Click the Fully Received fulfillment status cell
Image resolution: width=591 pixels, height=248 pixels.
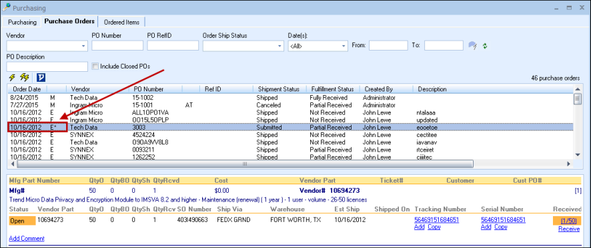328,97
